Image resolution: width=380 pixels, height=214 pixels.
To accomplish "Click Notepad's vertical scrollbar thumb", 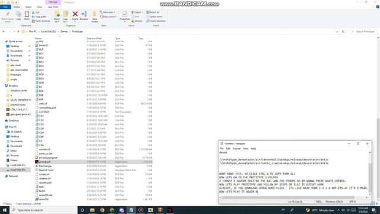I will click(x=370, y=177).
